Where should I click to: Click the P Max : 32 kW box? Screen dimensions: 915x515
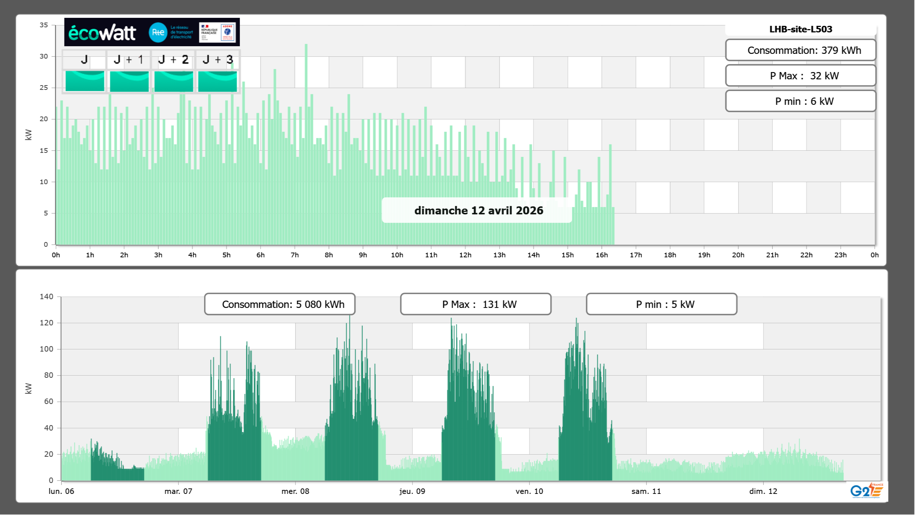coord(800,76)
